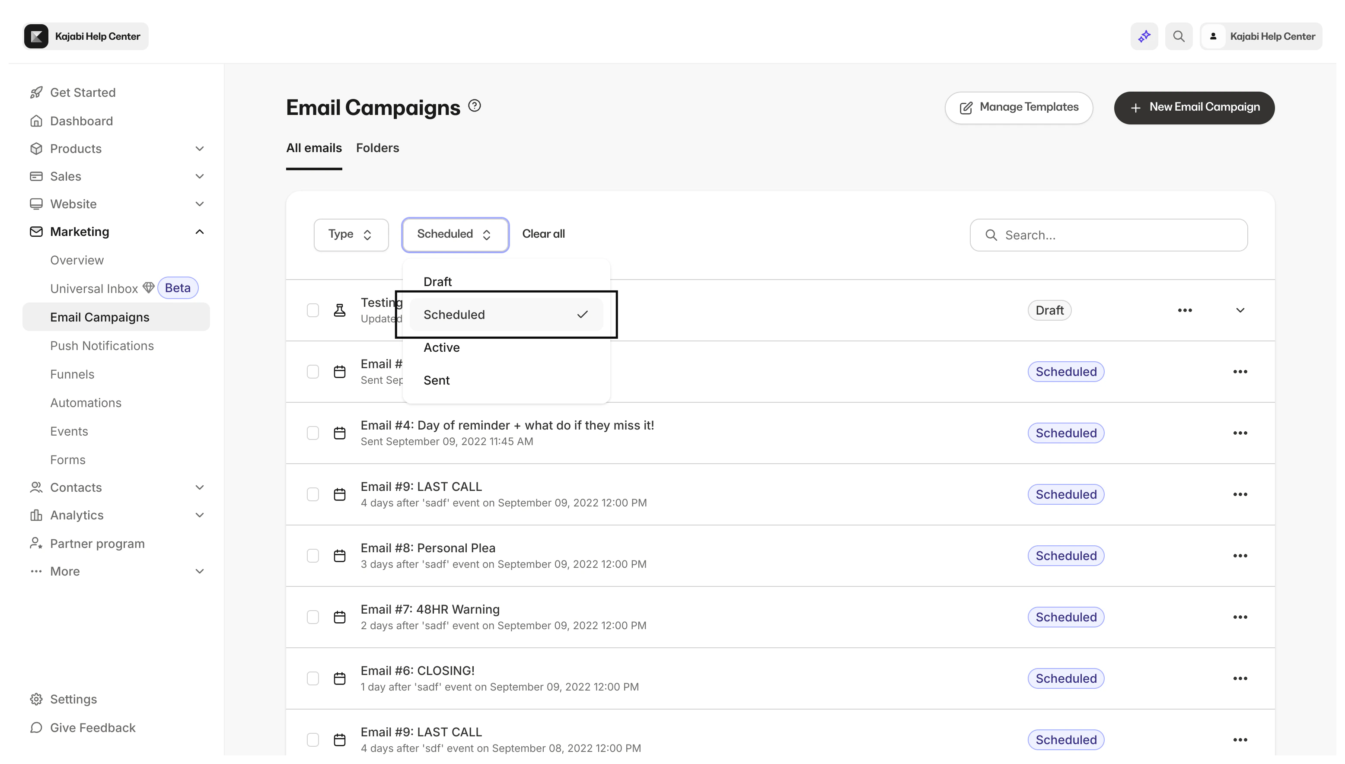This screenshot has height=764, width=1345.
Task: Click the Give Feedback speech bubble icon
Action: point(36,728)
